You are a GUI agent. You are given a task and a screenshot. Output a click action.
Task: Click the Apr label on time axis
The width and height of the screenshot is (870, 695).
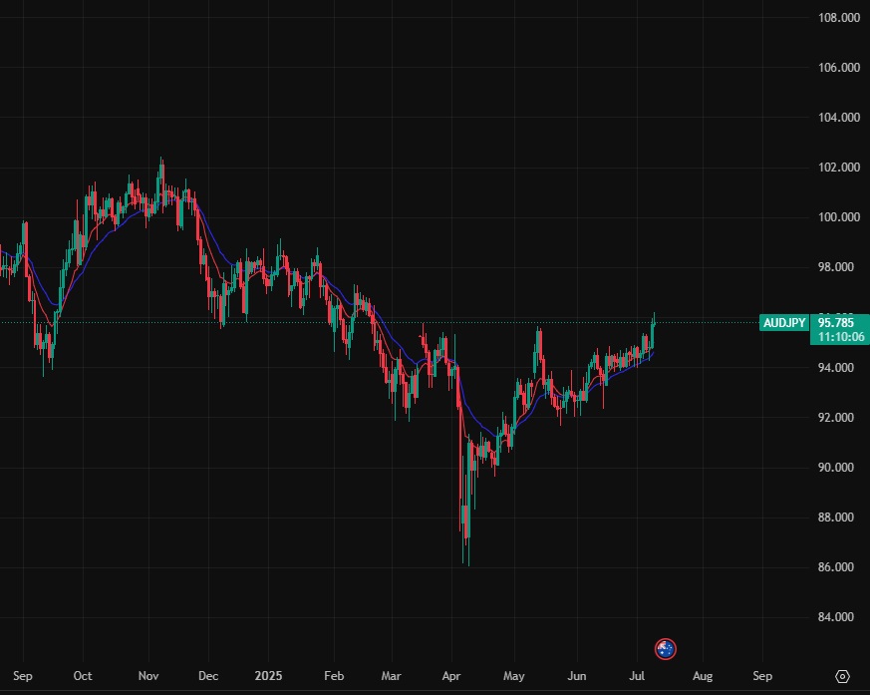coord(451,676)
